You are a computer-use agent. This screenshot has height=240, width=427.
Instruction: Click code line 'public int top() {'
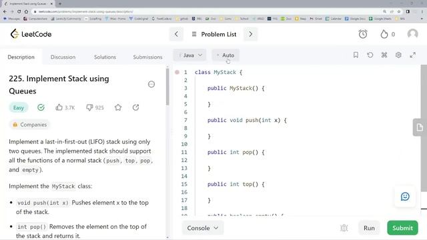[236, 184]
